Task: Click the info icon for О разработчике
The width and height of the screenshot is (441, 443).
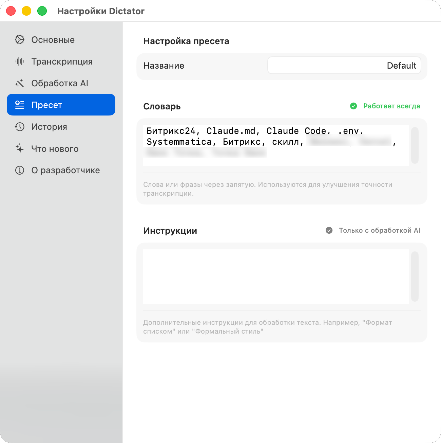Action: (x=20, y=170)
